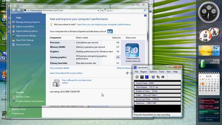Open Security Center under See also

[23, 97]
